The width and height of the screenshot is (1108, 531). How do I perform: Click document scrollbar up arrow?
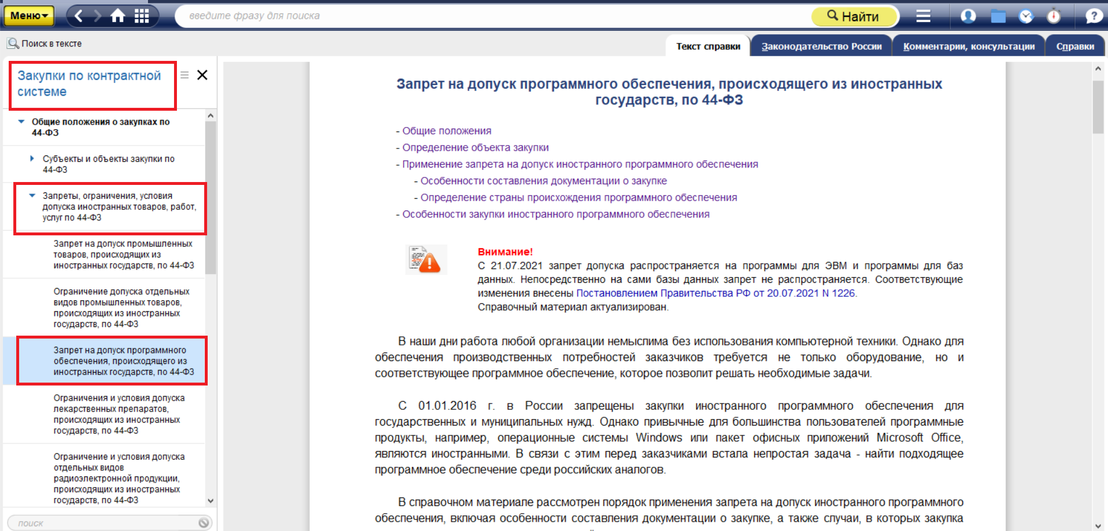(x=1098, y=68)
